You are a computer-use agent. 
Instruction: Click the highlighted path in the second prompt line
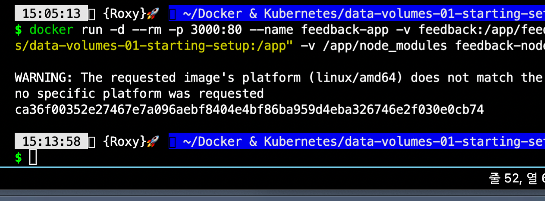(357, 141)
